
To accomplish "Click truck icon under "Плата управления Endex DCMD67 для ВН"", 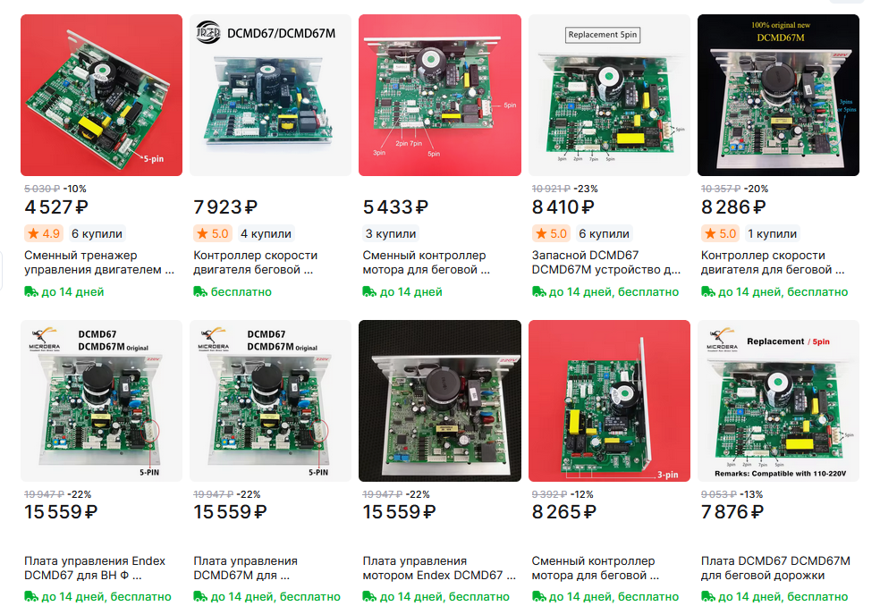I will pos(31,596).
